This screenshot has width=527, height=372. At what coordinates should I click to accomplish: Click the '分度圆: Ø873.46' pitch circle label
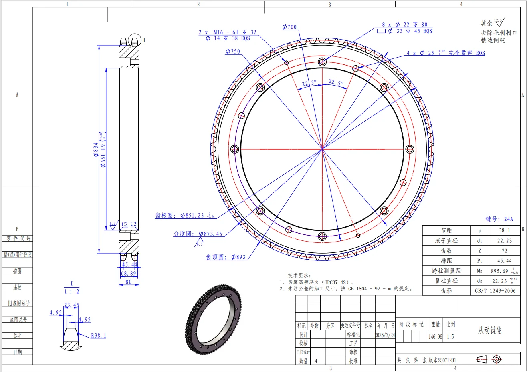198,234
